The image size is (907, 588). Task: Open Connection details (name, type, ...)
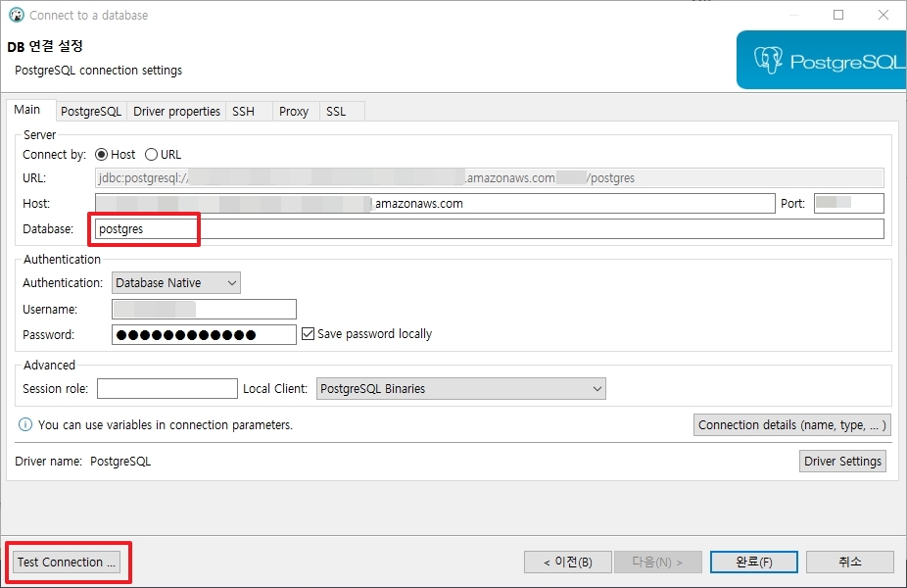791,424
